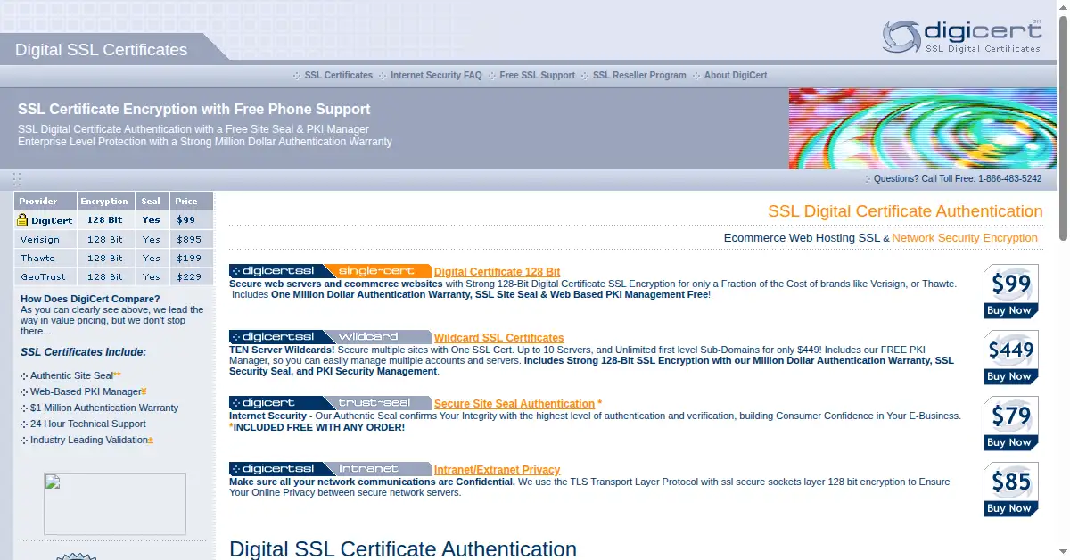Click the DigiCert provider cell in table
Viewport: 1070px width, 560px height.
pos(45,220)
